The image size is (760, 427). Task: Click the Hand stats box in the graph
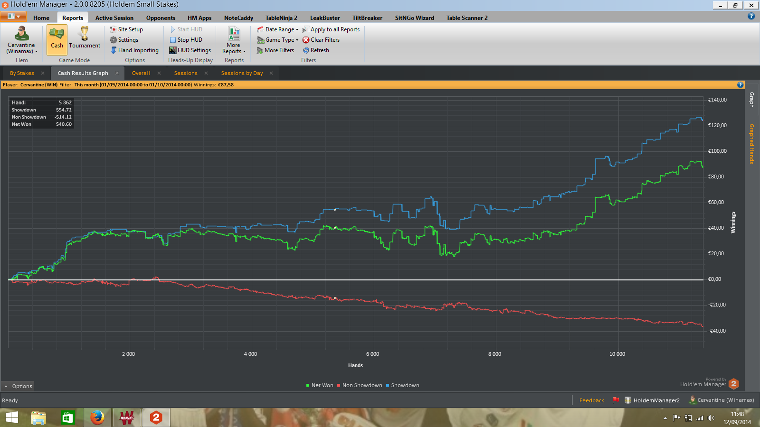[42, 113]
